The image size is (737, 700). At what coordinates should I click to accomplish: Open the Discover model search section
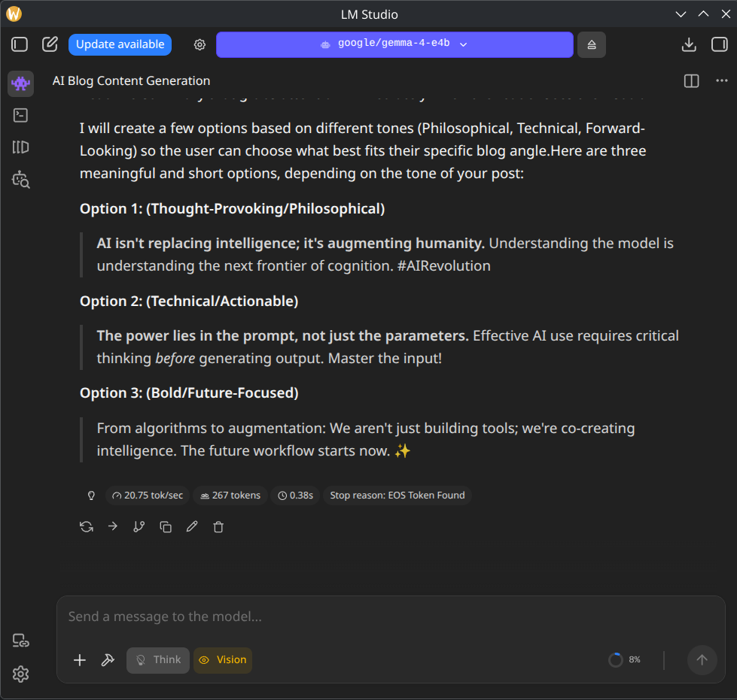click(20, 180)
